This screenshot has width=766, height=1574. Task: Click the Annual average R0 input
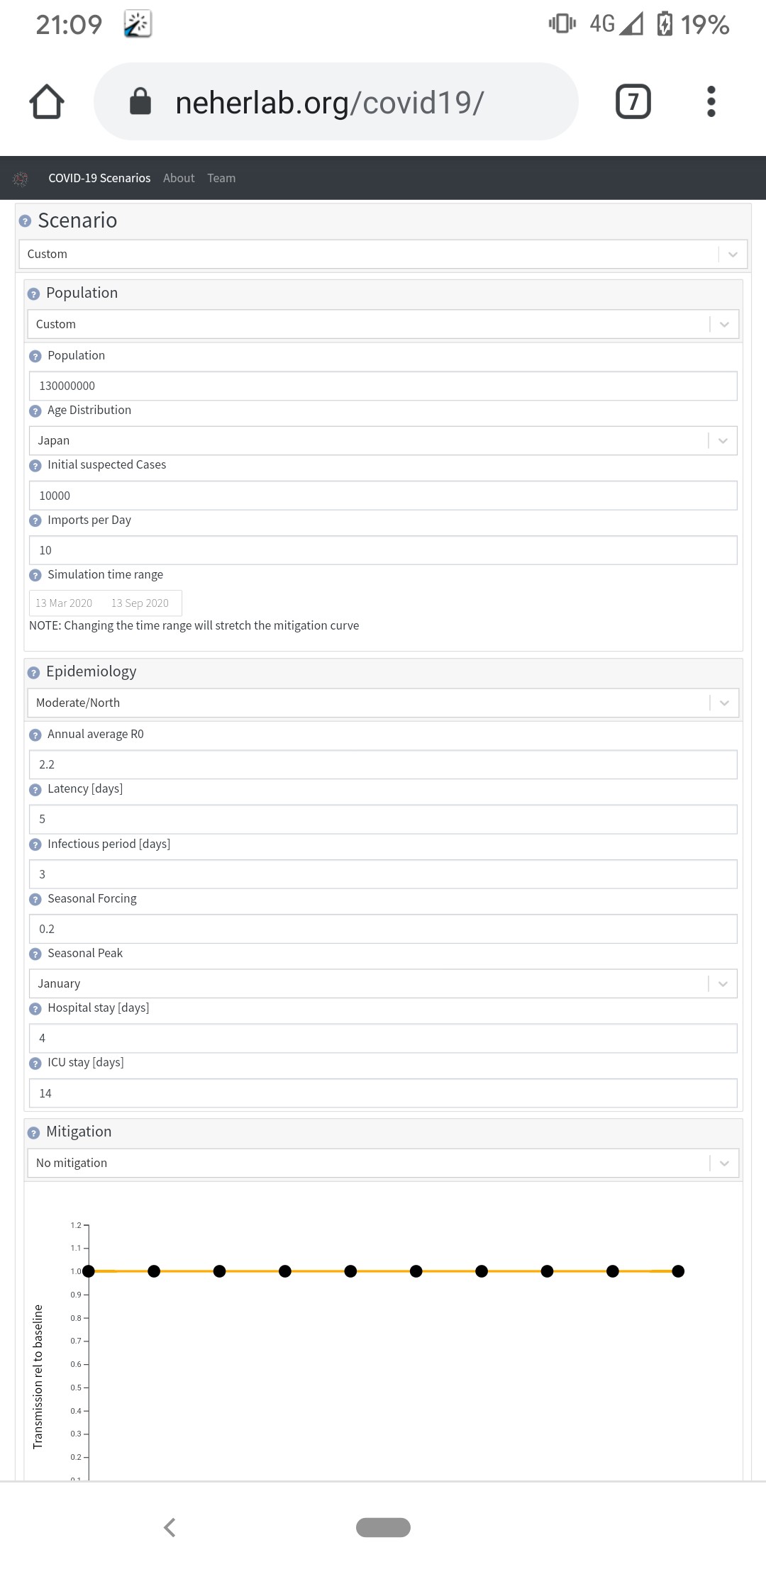tap(383, 764)
